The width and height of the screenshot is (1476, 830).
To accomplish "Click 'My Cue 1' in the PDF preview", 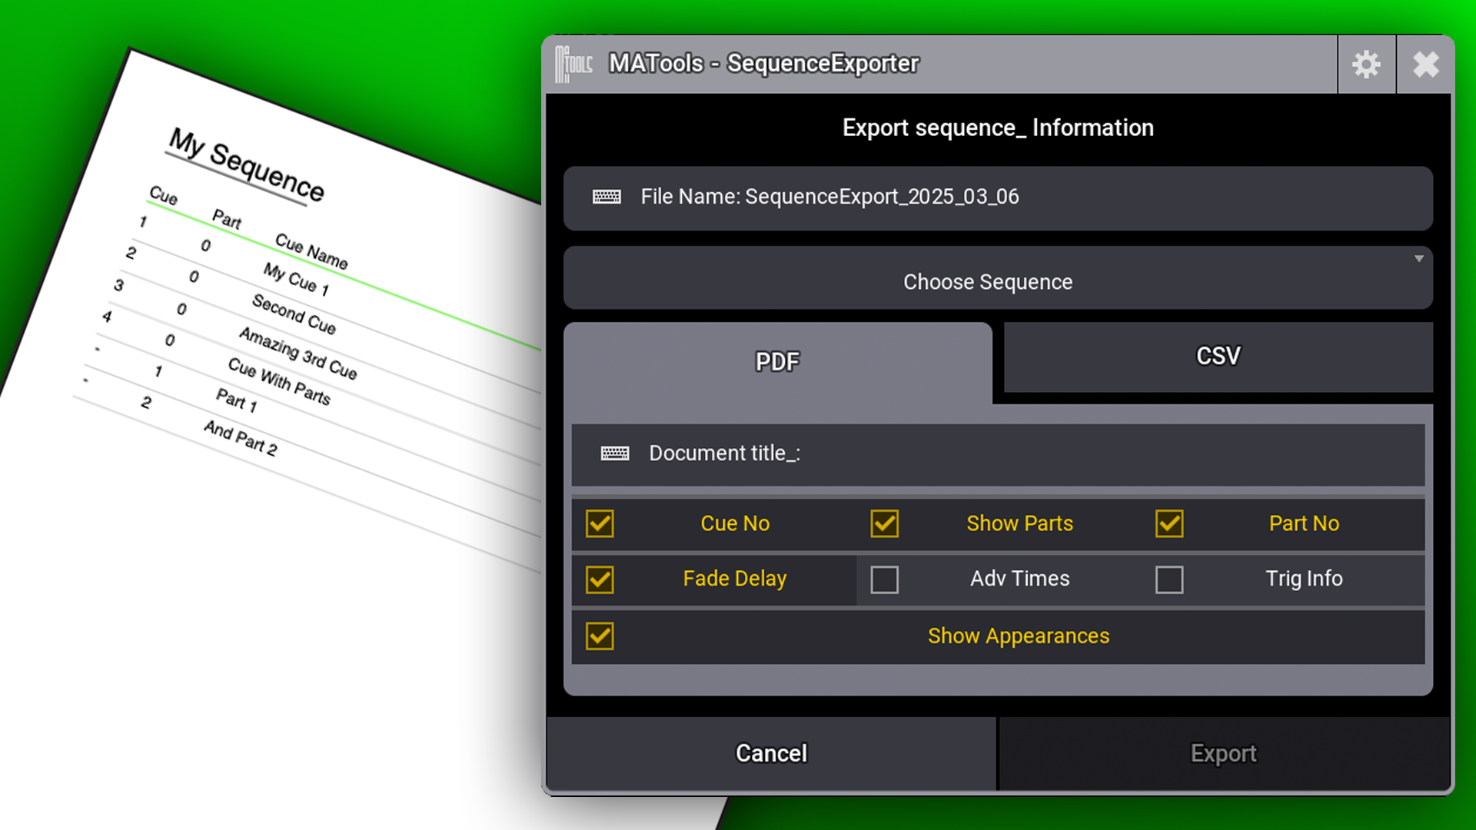I will (296, 279).
